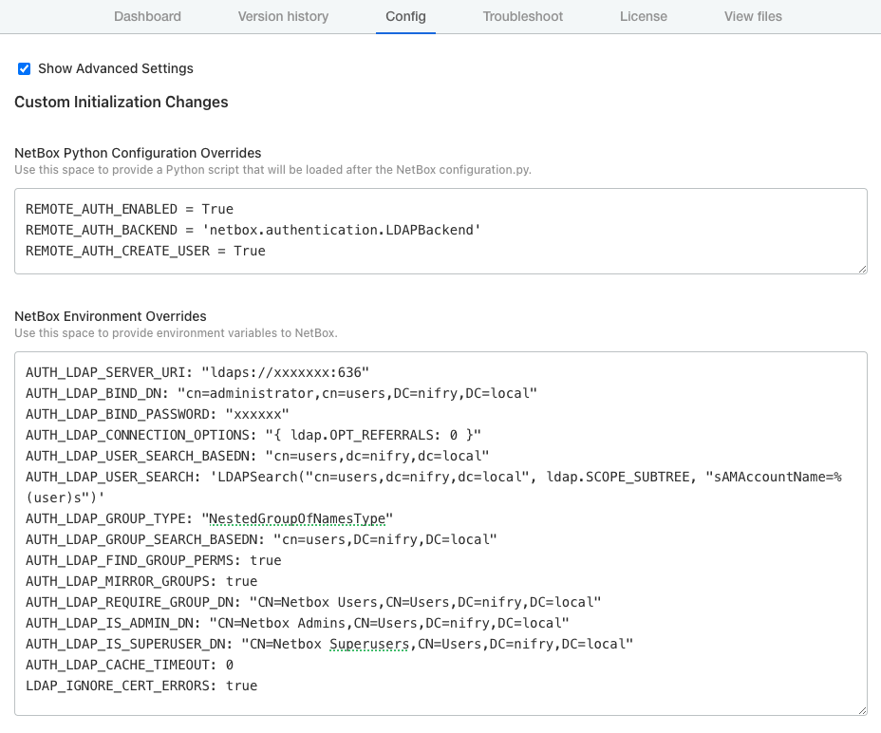The height and width of the screenshot is (733, 881).
Task: Open the Dashboard tab
Action: [147, 16]
